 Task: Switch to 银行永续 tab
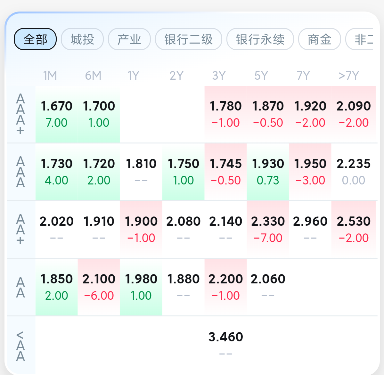tap(260, 39)
